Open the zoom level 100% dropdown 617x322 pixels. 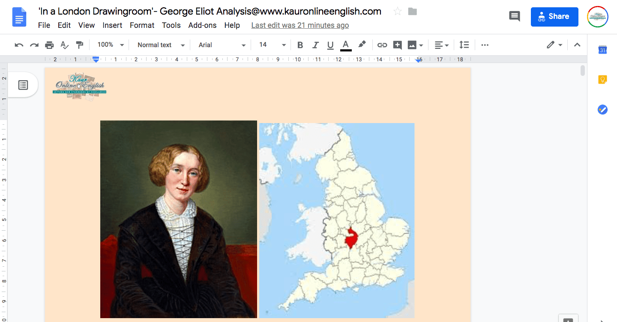111,45
